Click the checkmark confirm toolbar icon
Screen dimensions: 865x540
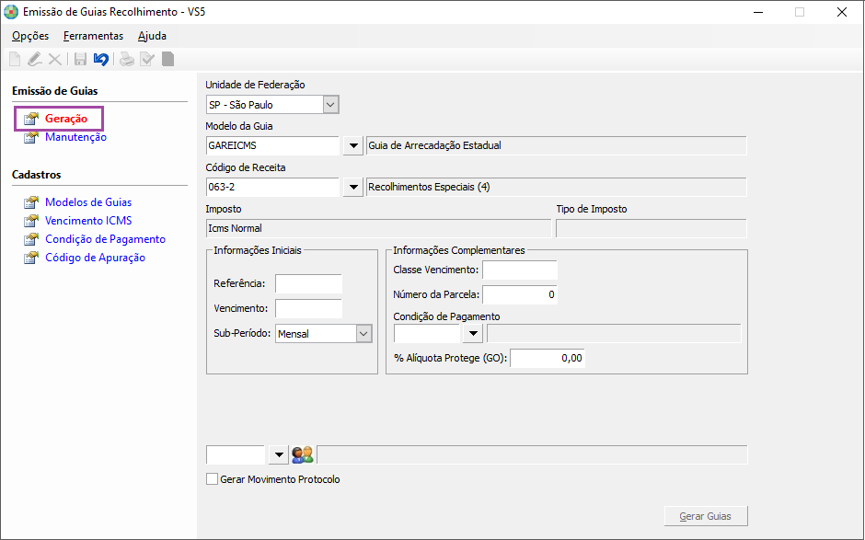point(147,59)
